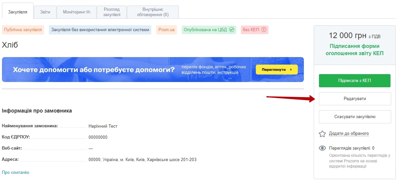Click the yellow Переглянути banner button
Image resolution: width=401 pixels, height=186 pixels.
tap(276, 70)
